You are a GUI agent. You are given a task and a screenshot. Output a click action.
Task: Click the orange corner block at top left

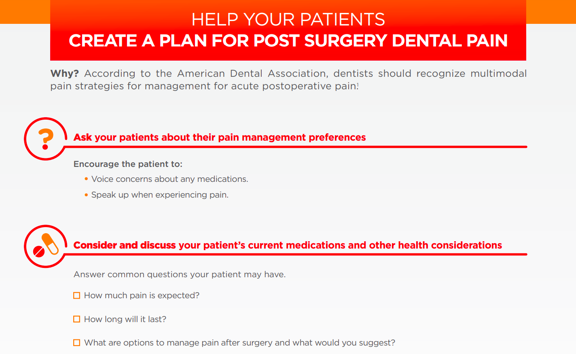pyautogui.click(x=25, y=12)
